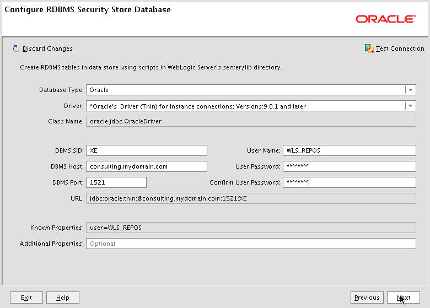This screenshot has height=308, width=430.
Task: Click the "User Name:" label
Action: click(x=264, y=150)
